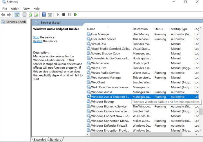Select the gear icon of Windows Audio
The height and width of the screenshot is (142, 203).
[x=88, y=92]
